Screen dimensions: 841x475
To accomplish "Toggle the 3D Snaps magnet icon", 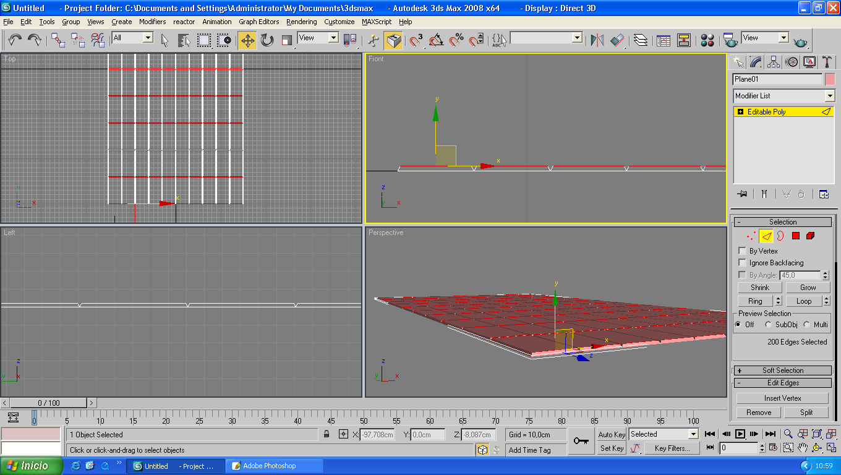I will pyautogui.click(x=416, y=40).
